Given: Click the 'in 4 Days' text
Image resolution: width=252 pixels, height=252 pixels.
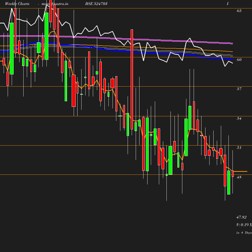Looking at the screenshot, I should point(244,233).
